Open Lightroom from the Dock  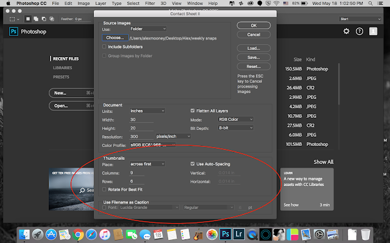[239, 234]
